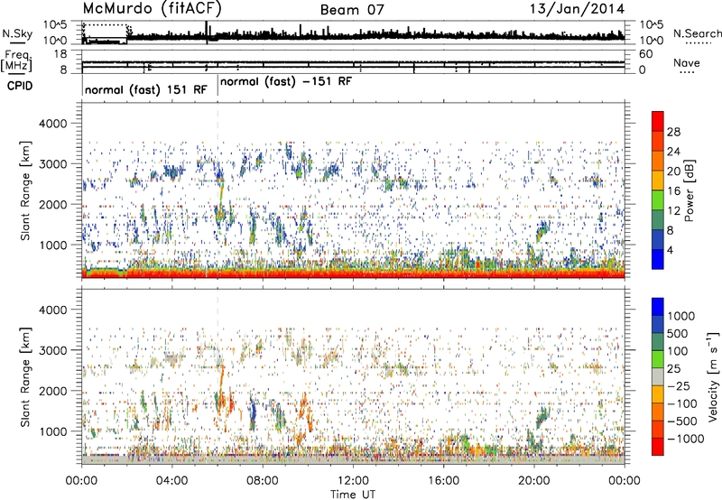Image resolution: width=722 pixels, height=500 pixels.
Task: Click the '28' label on Power color bar
Action: coord(673,132)
